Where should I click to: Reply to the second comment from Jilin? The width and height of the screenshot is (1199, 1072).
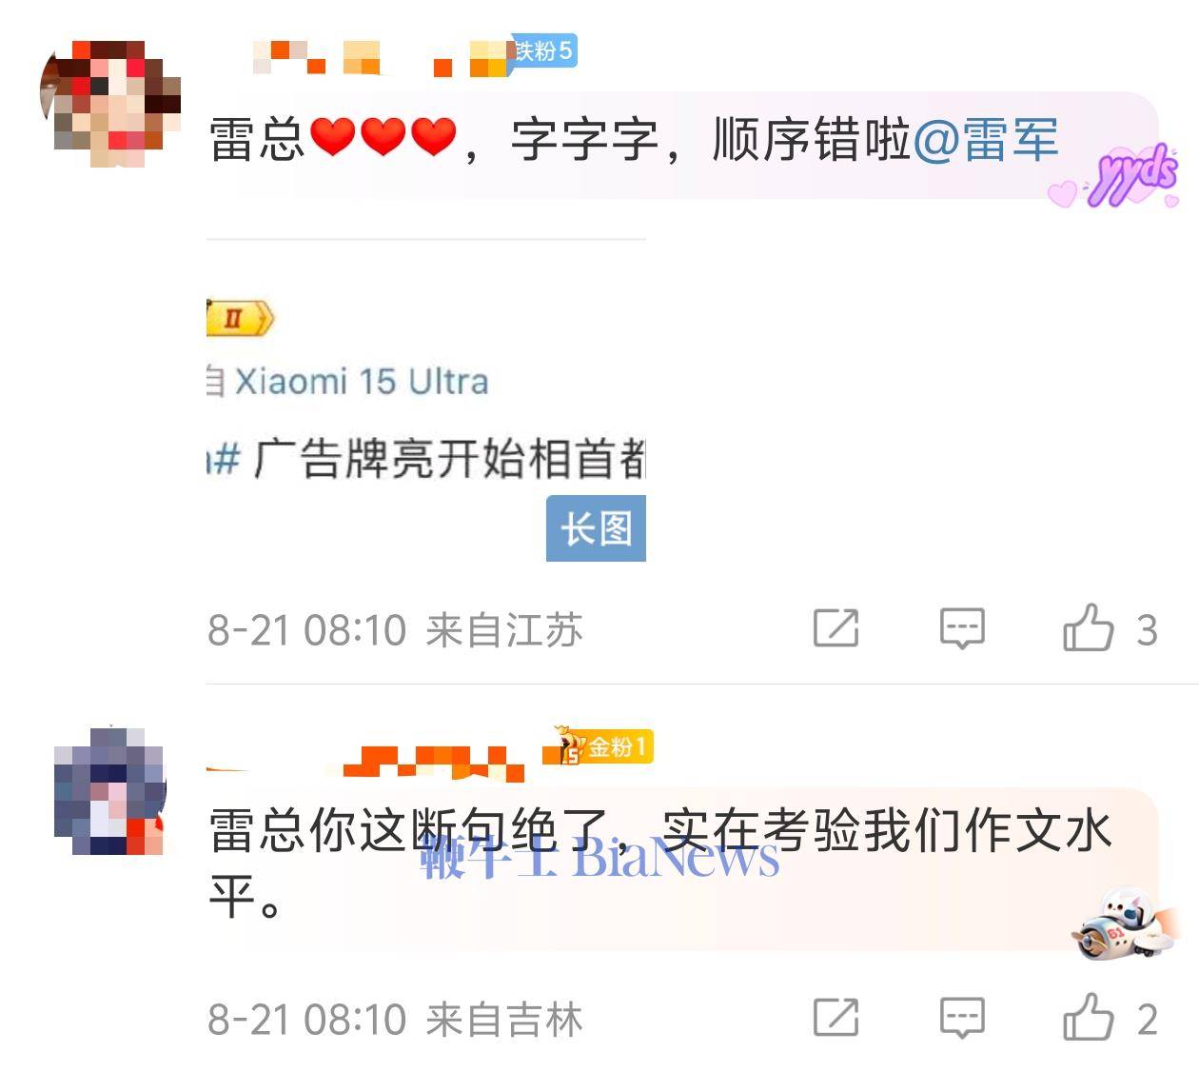[x=962, y=1018]
